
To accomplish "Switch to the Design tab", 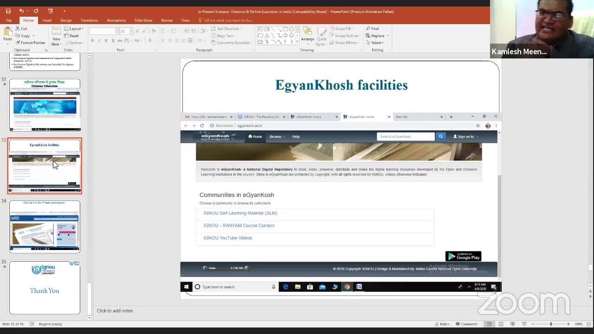I will (66, 20).
